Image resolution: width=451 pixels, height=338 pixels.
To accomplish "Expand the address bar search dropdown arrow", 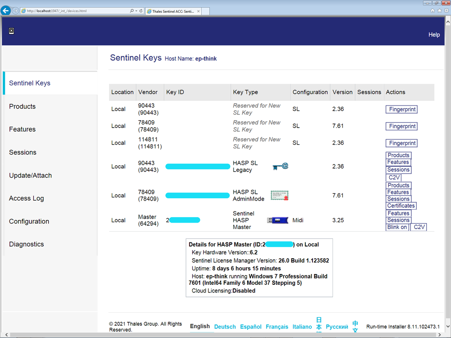I will [x=136, y=10].
